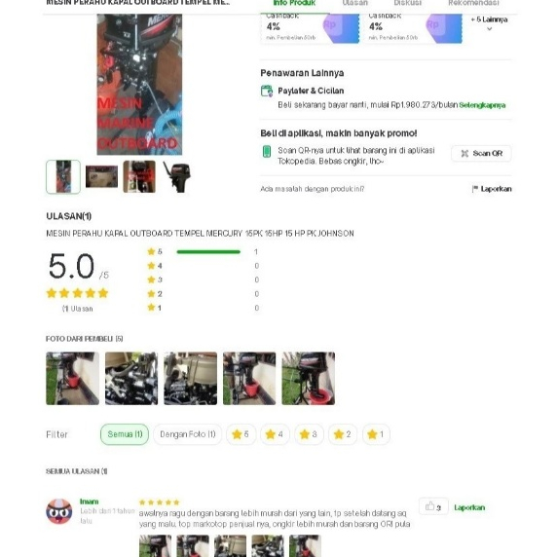Switch to the Ulasan tab
The height and width of the screenshot is (557, 557).
pyautogui.click(x=354, y=3)
